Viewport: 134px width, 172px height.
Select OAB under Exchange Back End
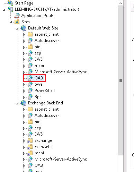tap(39, 165)
